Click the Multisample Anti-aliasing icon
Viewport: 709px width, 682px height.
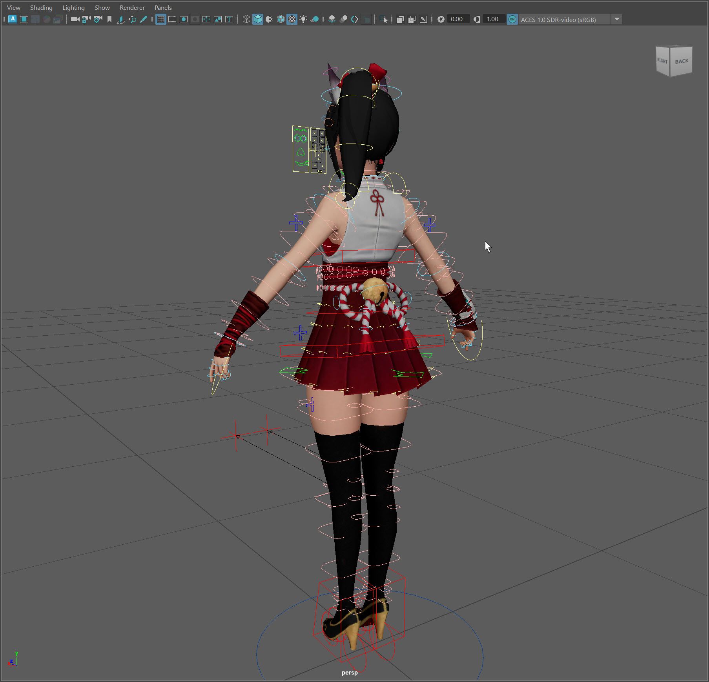pos(355,19)
